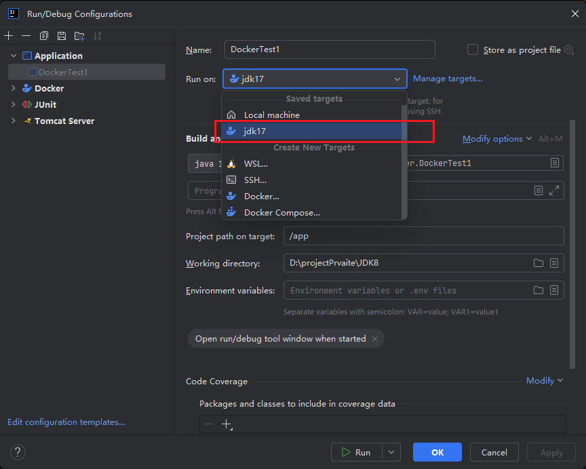Insert macros icon in program arguments field

[x=538, y=190]
